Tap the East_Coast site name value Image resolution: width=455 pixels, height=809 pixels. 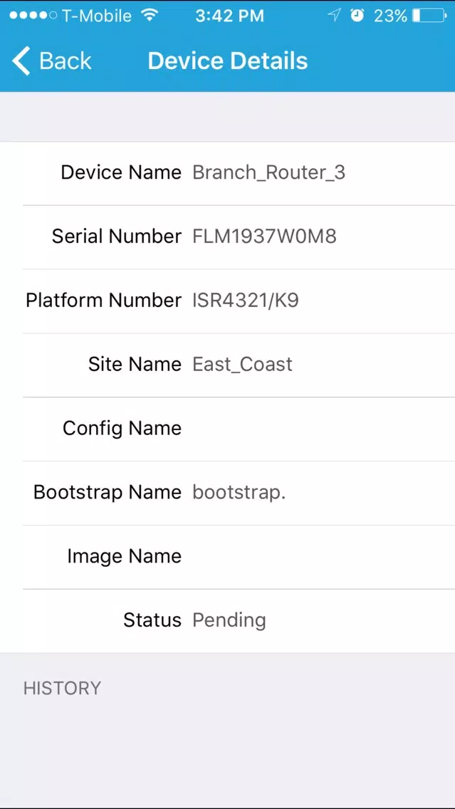(x=243, y=365)
